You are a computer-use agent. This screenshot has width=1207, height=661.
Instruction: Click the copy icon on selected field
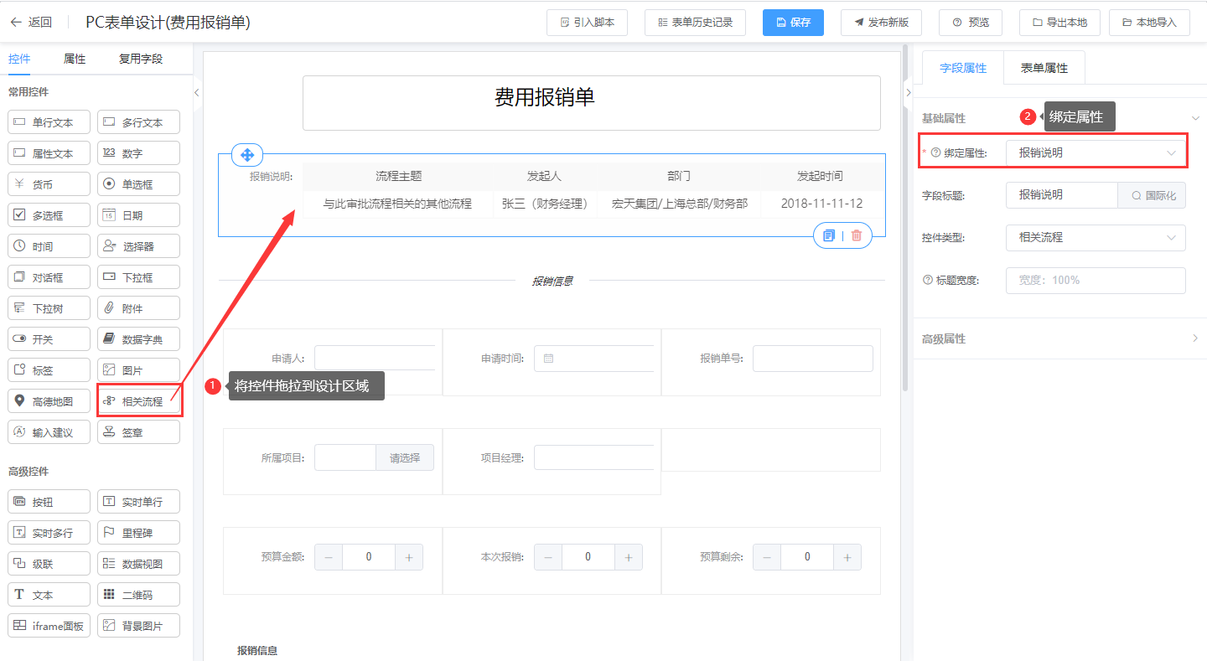[x=829, y=235]
